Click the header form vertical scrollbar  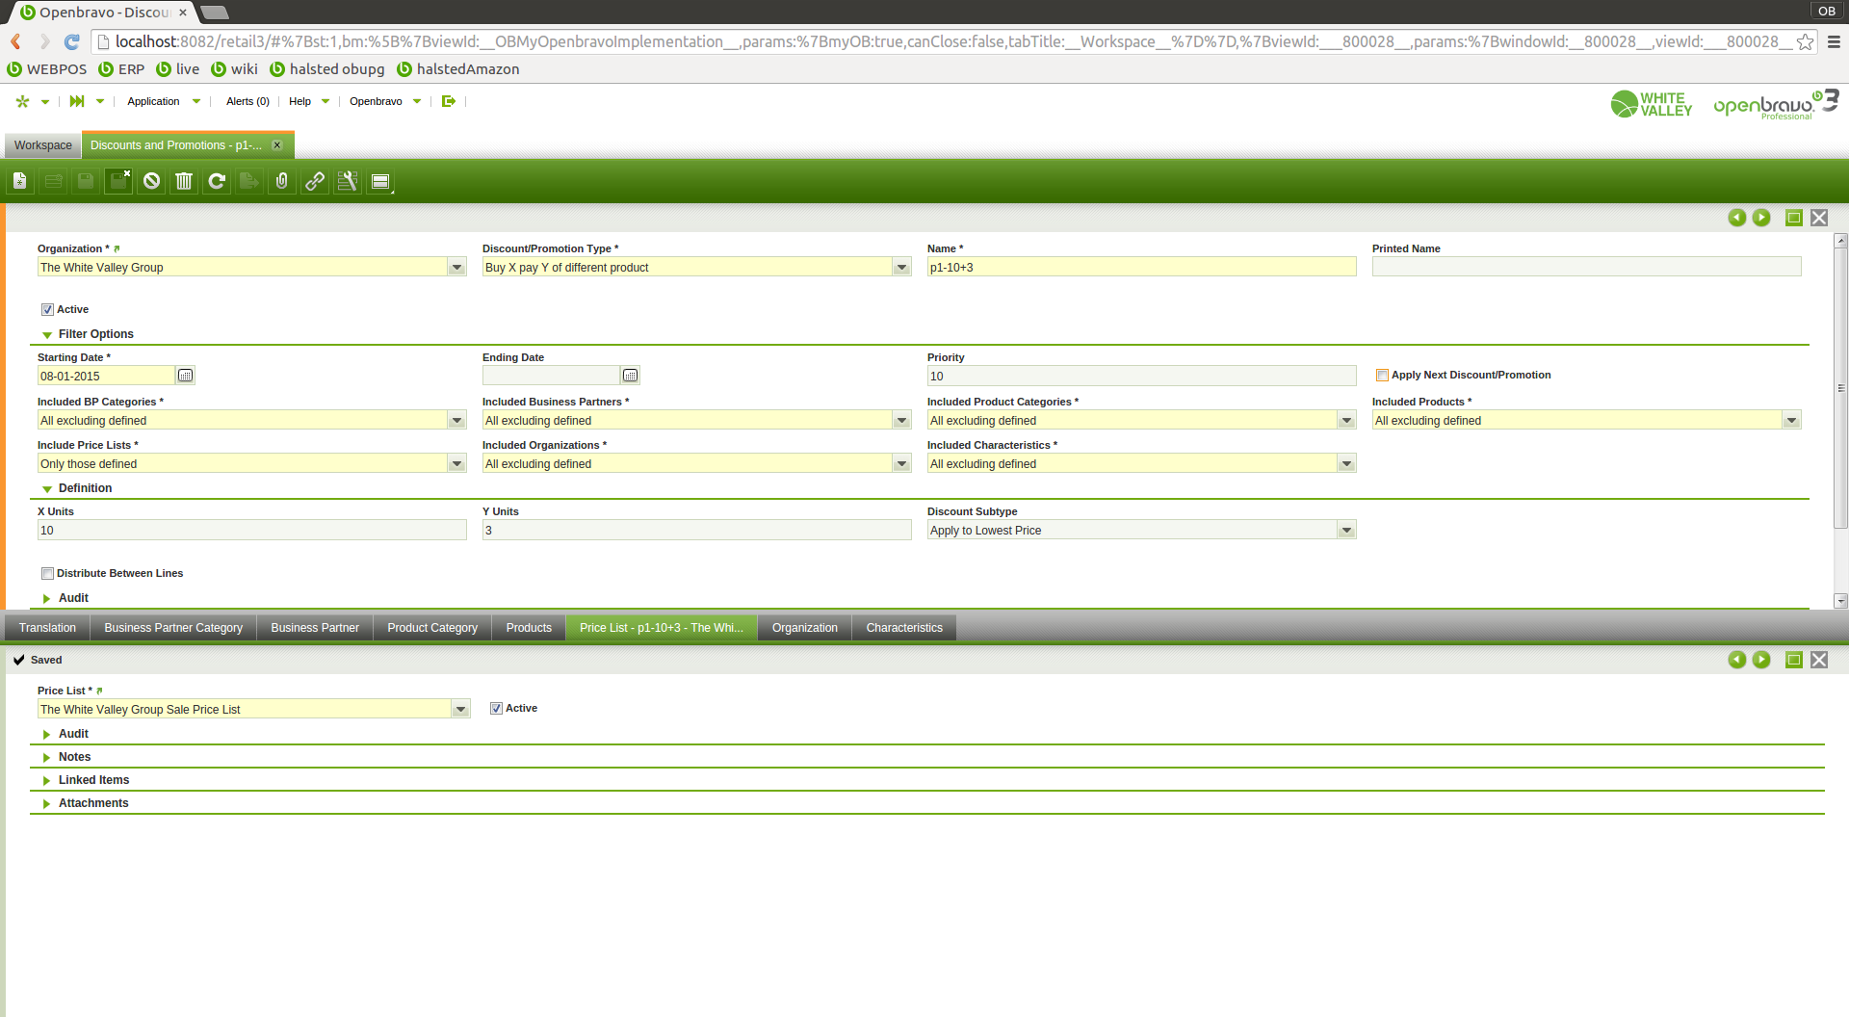pyautogui.click(x=1840, y=385)
